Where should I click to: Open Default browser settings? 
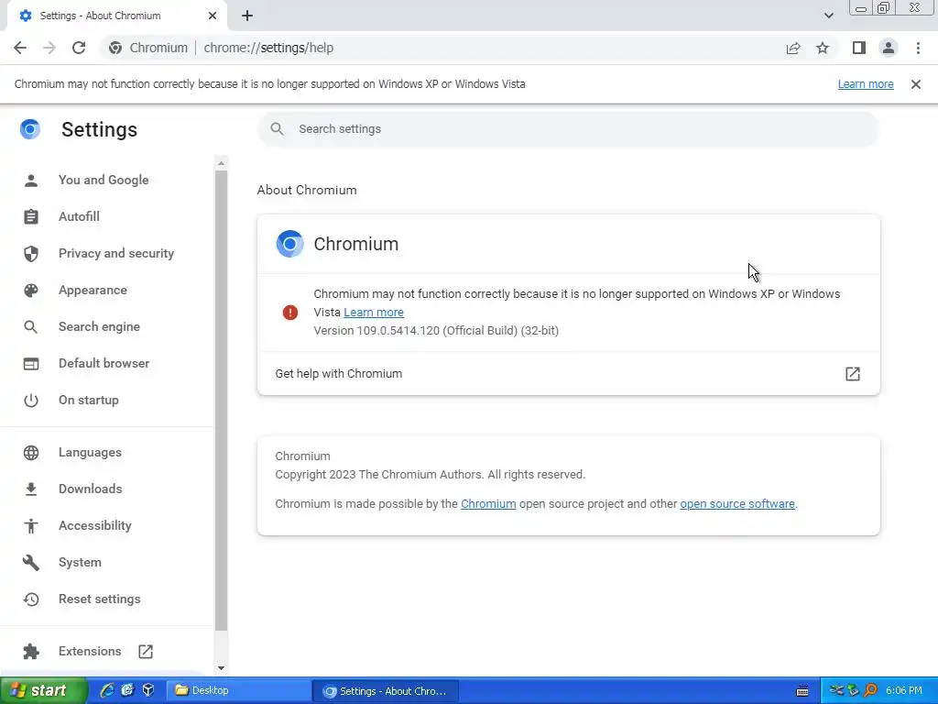click(104, 363)
